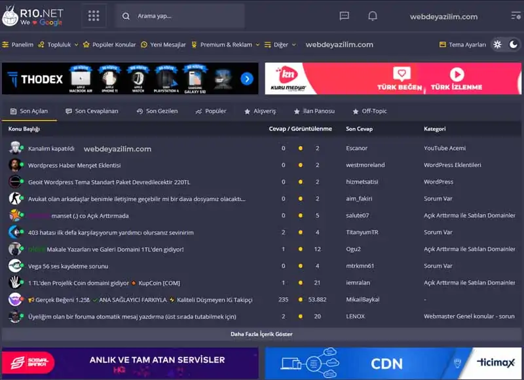Open the '403 hatası' topic
This screenshot has height=380, width=524.
pyautogui.click(x=111, y=233)
